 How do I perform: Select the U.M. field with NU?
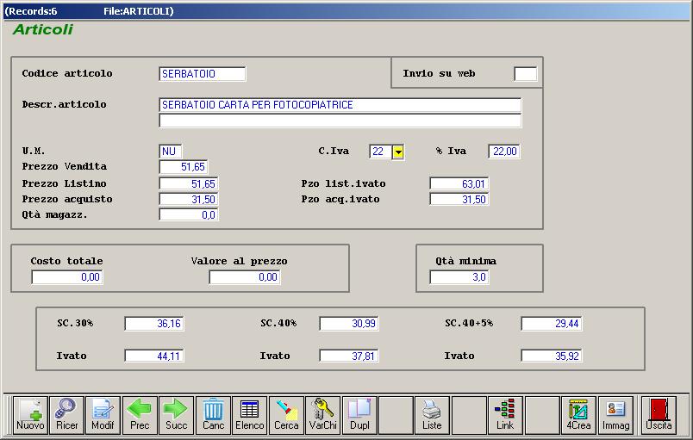pos(170,152)
